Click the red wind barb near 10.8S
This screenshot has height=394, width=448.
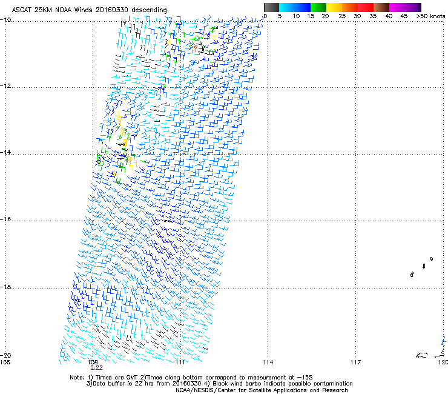coord(196,47)
